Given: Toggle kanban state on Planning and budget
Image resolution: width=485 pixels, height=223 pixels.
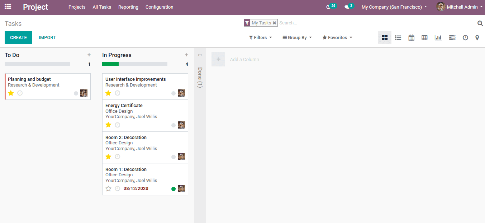Looking at the screenshot, I should [x=76, y=93].
